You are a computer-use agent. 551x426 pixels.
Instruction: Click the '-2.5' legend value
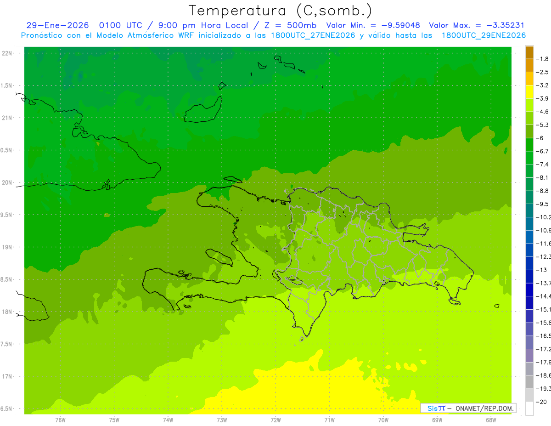(x=543, y=72)
